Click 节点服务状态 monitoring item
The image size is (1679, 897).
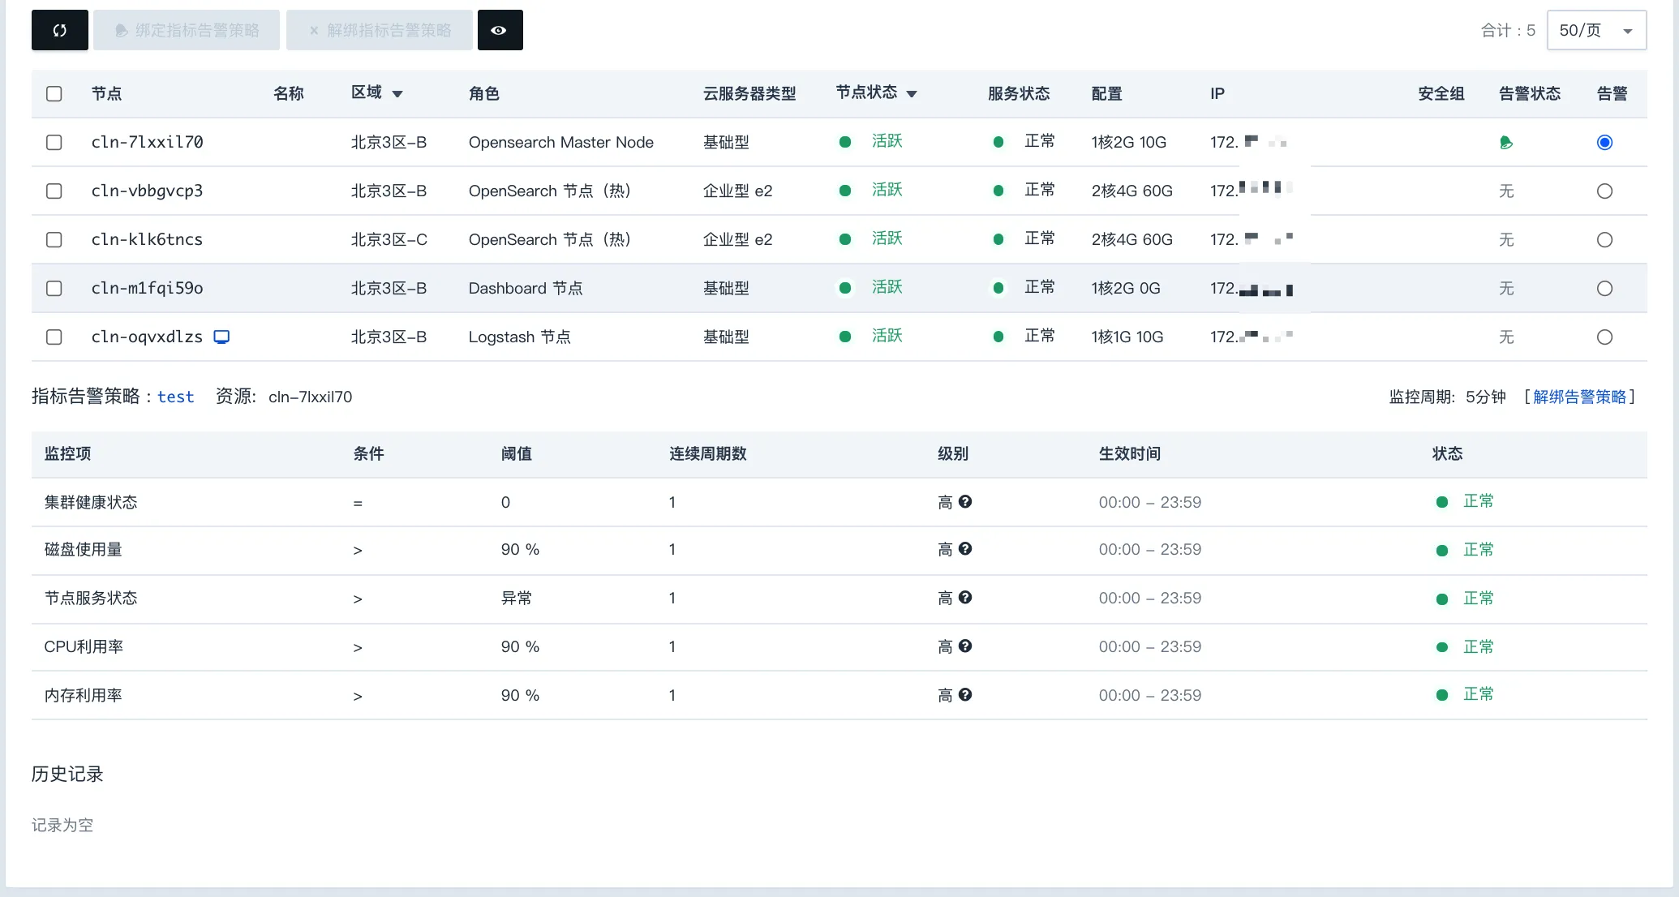pos(91,598)
